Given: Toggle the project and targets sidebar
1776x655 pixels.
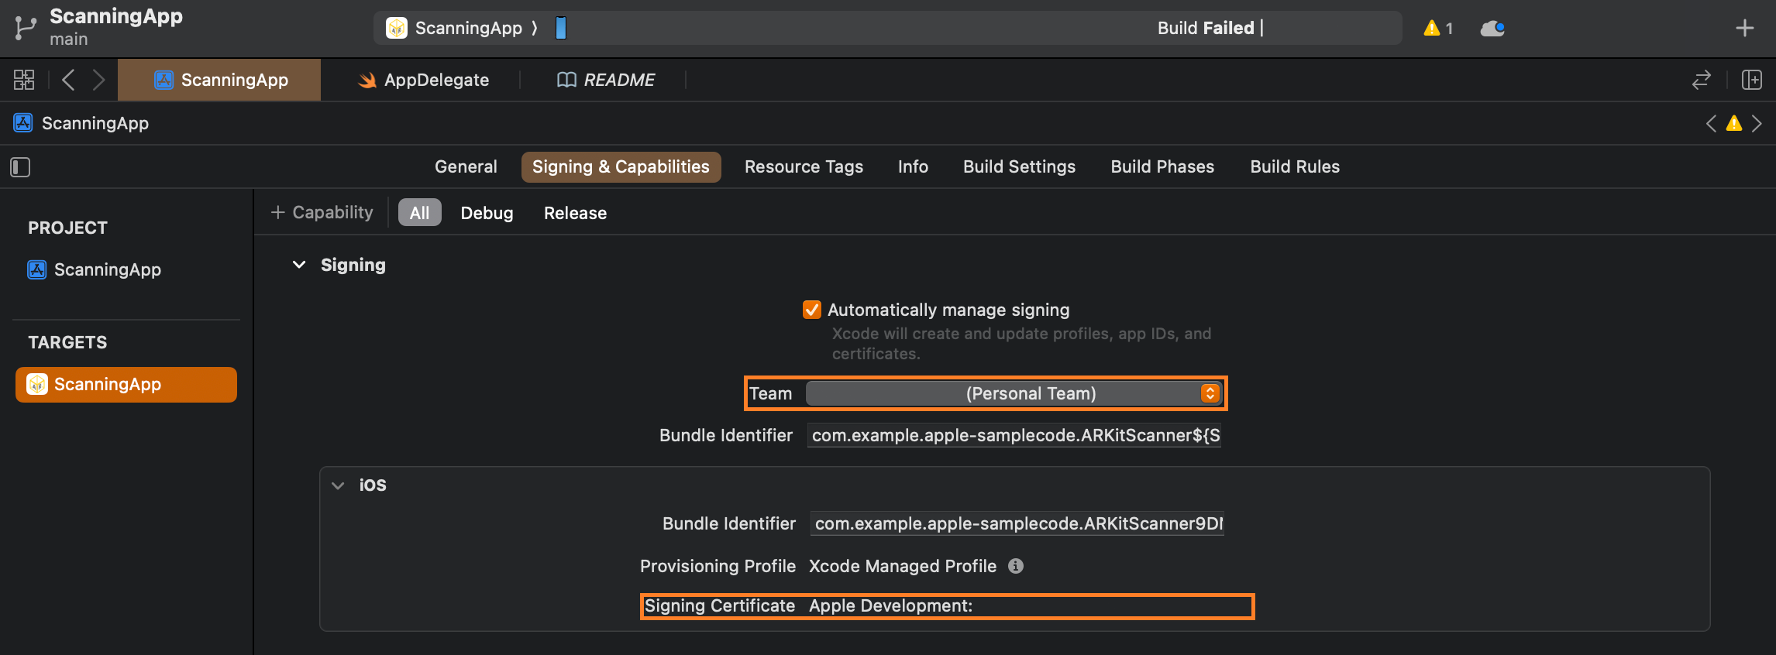Looking at the screenshot, I should click(x=20, y=167).
